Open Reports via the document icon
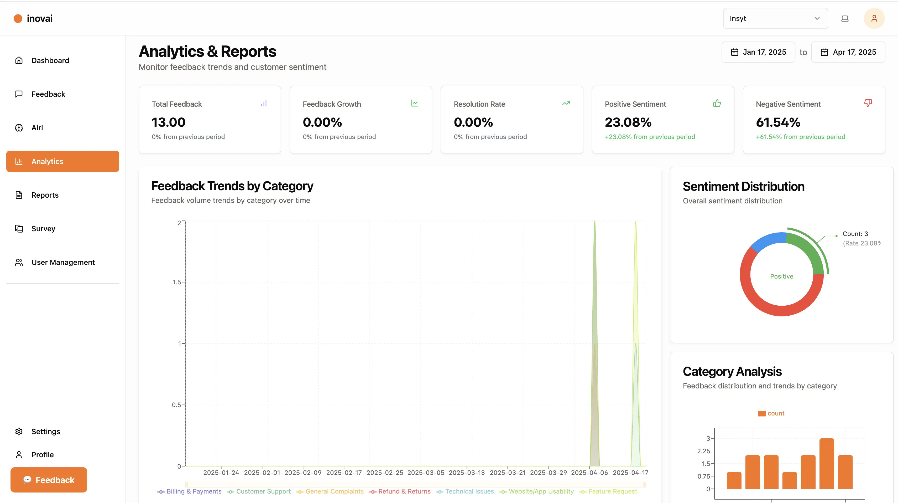 pos(19,195)
